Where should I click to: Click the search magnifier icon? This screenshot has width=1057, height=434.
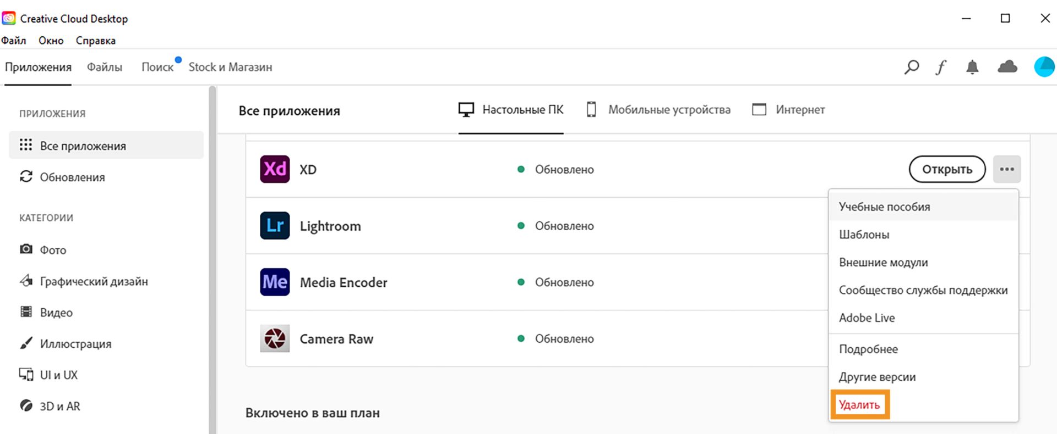coord(912,67)
